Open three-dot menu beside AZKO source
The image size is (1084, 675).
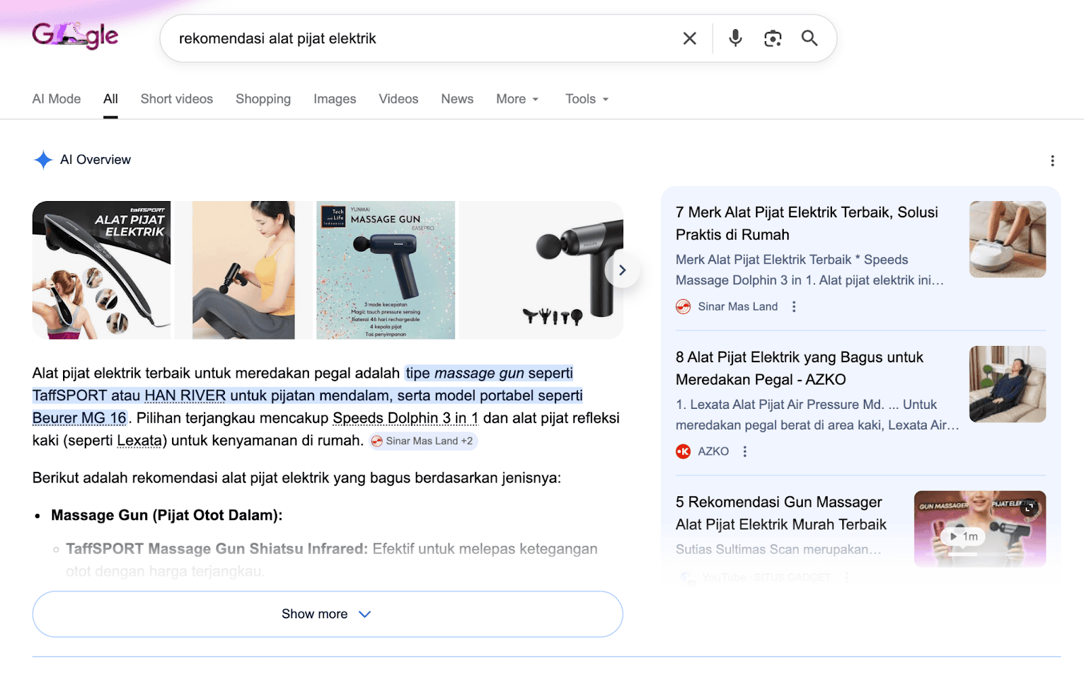(745, 452)
